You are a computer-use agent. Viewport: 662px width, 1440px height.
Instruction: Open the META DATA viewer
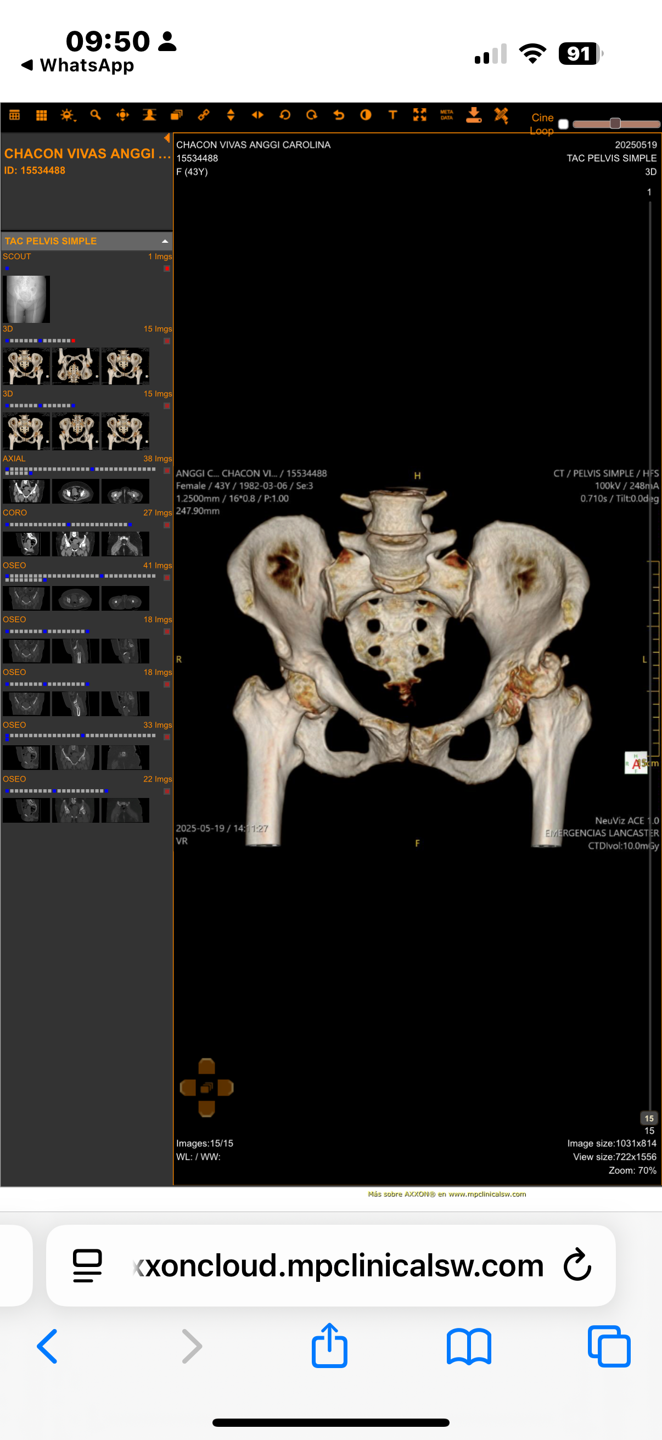point(446,115)
